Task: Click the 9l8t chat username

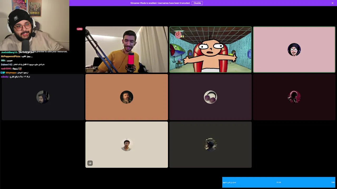Action: click(x=3, y=60)
